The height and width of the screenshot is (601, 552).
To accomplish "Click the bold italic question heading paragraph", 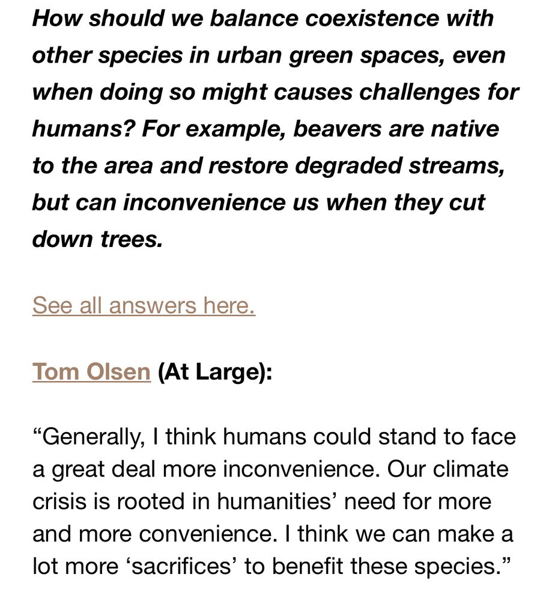I will click(276, 129).
